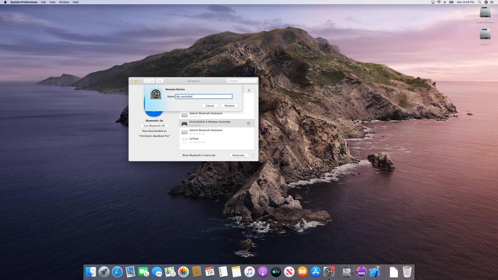Screen dimensions: 498x280
Task: Cancel the Rename Device dialog
Action: point(210,105)
